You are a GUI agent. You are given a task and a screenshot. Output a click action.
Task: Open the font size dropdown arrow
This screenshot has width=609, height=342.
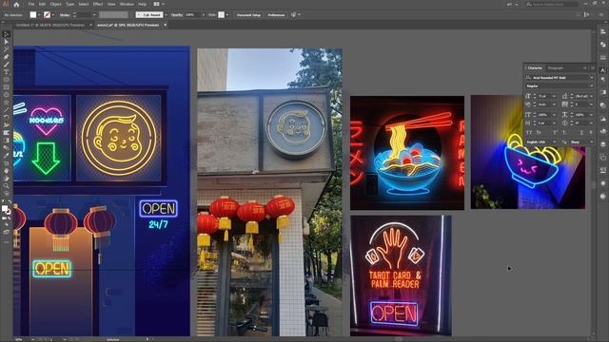click(554, 96)
